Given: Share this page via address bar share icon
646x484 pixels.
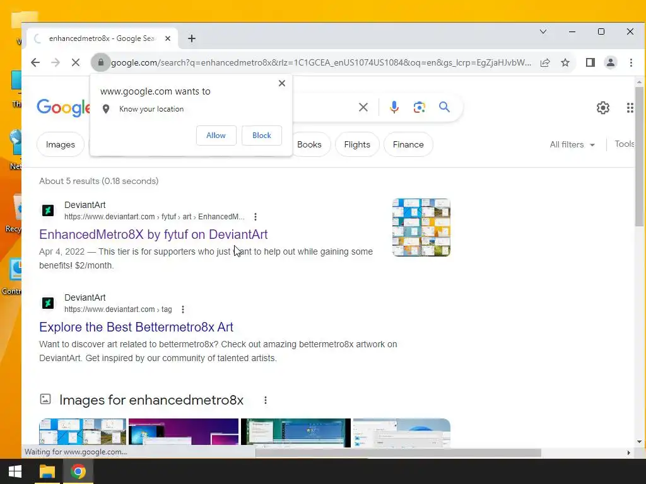Looking at the screenshot, I should point(545,62).
